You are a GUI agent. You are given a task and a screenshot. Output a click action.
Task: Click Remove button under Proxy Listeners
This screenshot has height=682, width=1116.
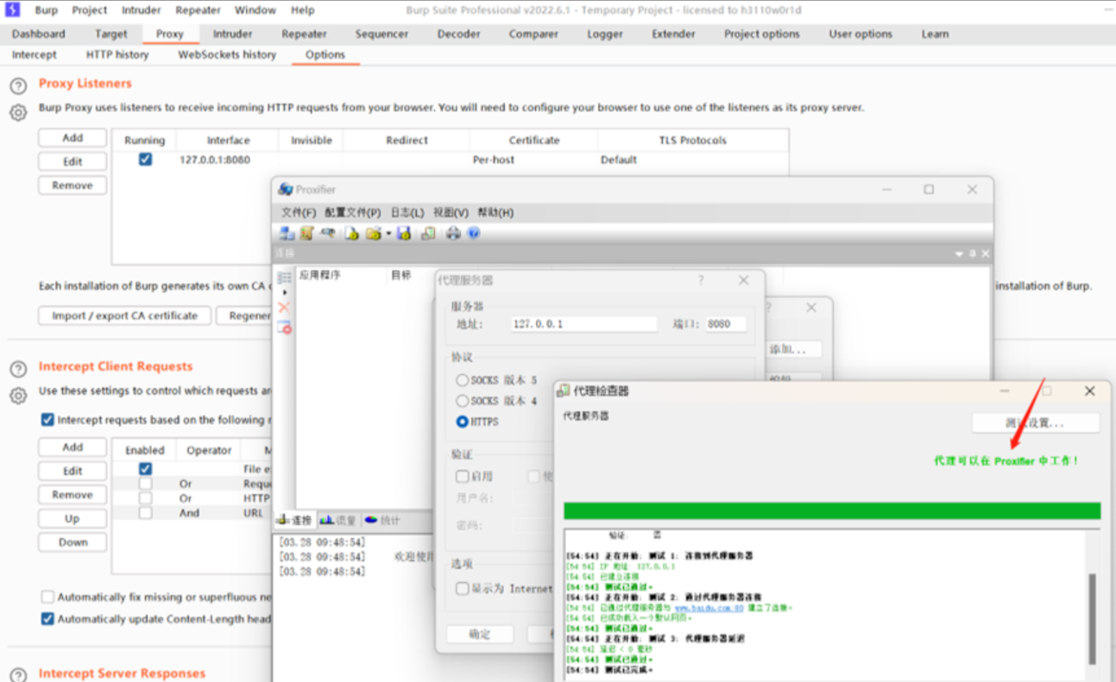coord(73,185)
